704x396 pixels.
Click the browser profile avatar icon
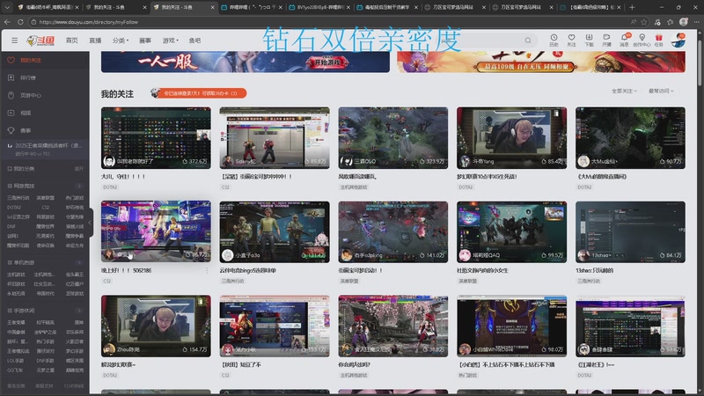click(684, 21)
